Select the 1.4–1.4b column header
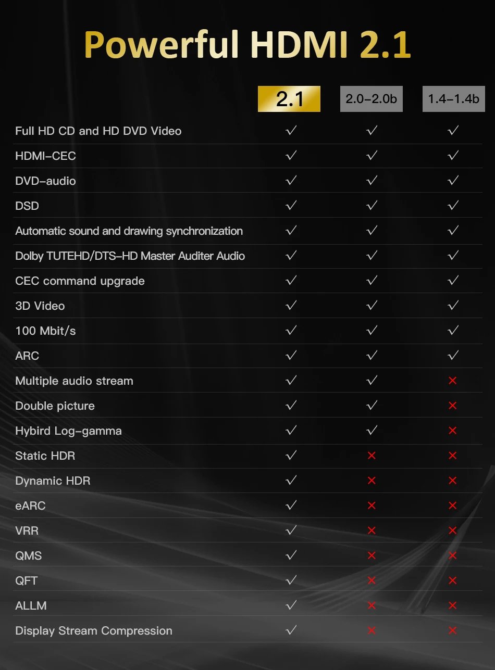Screen dimensions: 495x670 (453, 99)
